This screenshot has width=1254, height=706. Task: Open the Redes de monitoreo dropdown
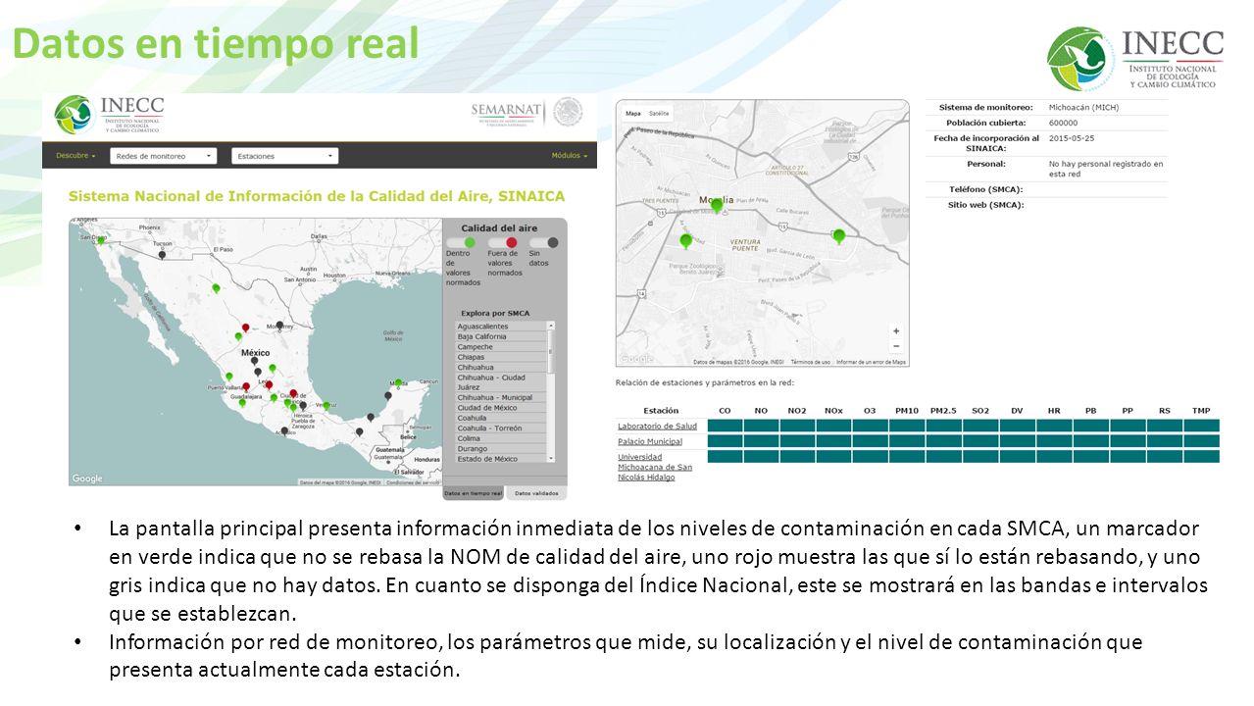(163, 156)
